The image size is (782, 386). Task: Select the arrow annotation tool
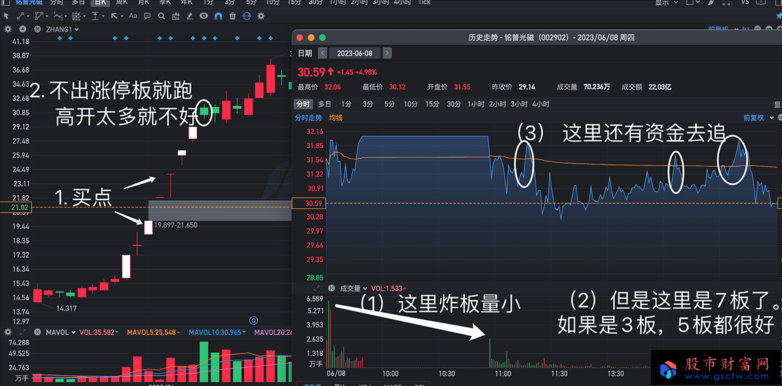point(114,16)
